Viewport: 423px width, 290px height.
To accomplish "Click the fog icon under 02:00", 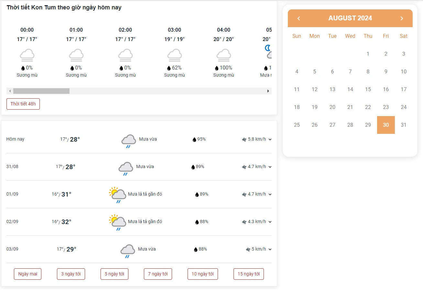I will click(125, 55).
